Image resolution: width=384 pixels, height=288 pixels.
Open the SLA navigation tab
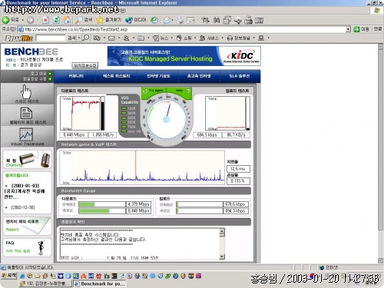(x=239, y=76)
